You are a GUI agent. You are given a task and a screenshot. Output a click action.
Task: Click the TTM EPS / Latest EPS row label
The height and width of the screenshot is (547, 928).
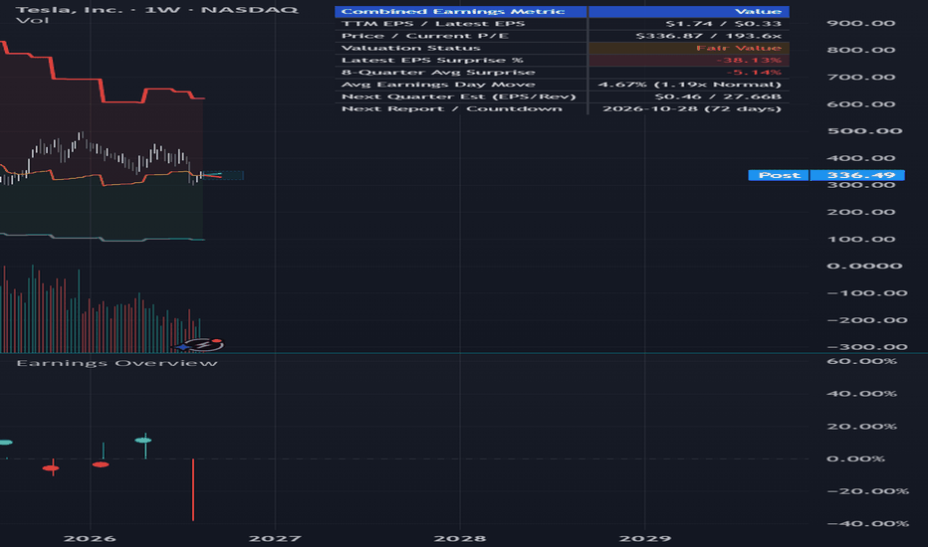pos(432,24)
